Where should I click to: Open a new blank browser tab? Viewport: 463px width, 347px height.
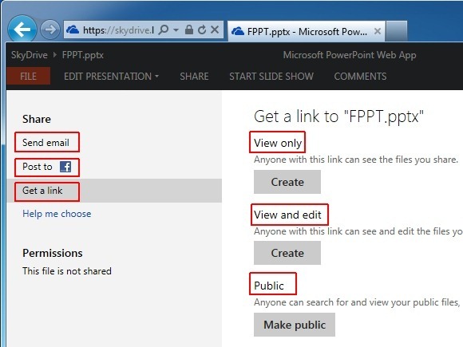coord(397,31)
